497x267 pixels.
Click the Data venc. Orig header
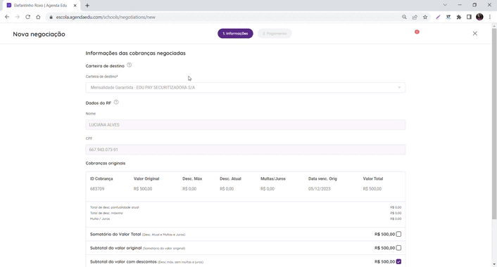pos(322,178)
